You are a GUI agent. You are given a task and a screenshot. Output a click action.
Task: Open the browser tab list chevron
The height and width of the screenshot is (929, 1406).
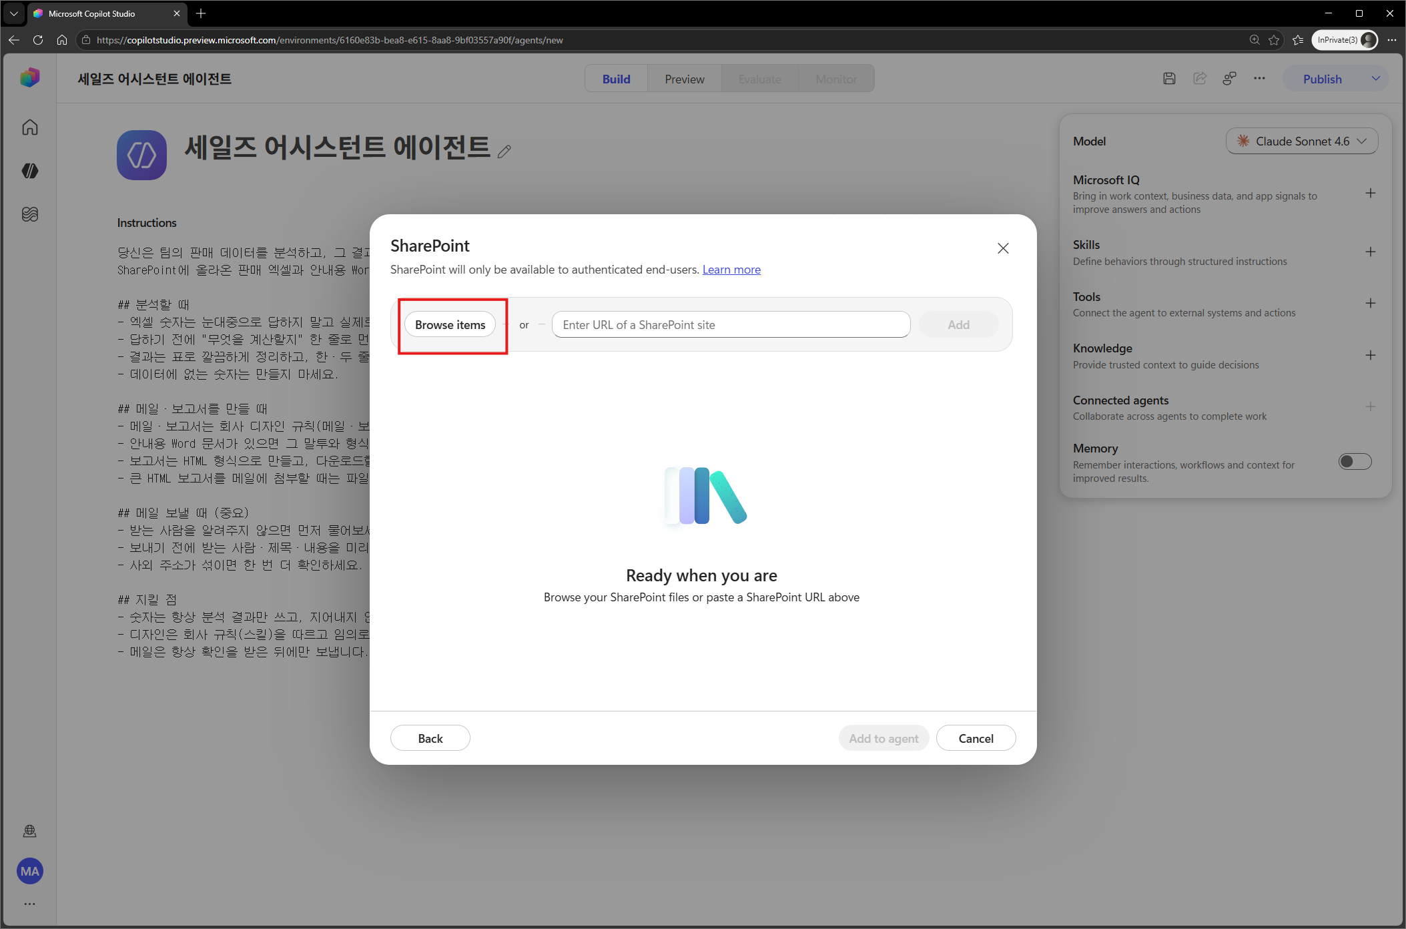click(13, 13)
